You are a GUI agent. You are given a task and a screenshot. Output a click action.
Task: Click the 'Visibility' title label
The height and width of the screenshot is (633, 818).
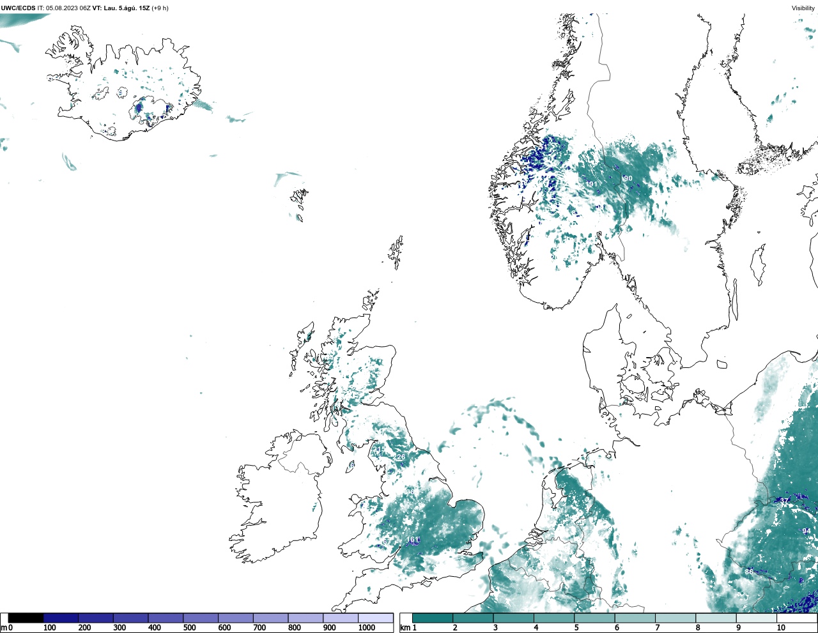click(803, 8)
